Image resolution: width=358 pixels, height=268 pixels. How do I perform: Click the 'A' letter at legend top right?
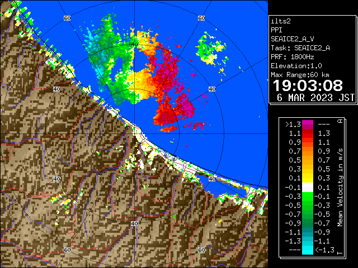coord(340,121)
